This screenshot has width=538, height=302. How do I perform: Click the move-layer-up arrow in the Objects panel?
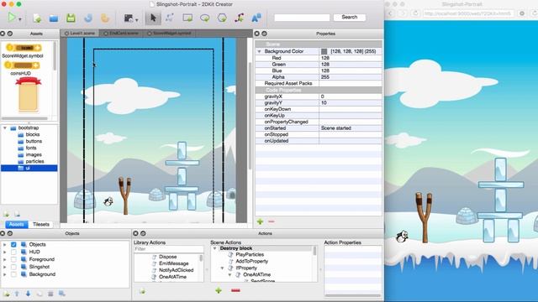coord(17,294)
